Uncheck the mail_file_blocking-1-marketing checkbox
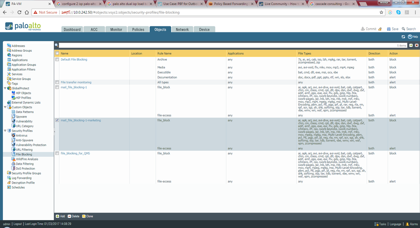Viewport: 420px width, 228px height. [x=57, y=121]
